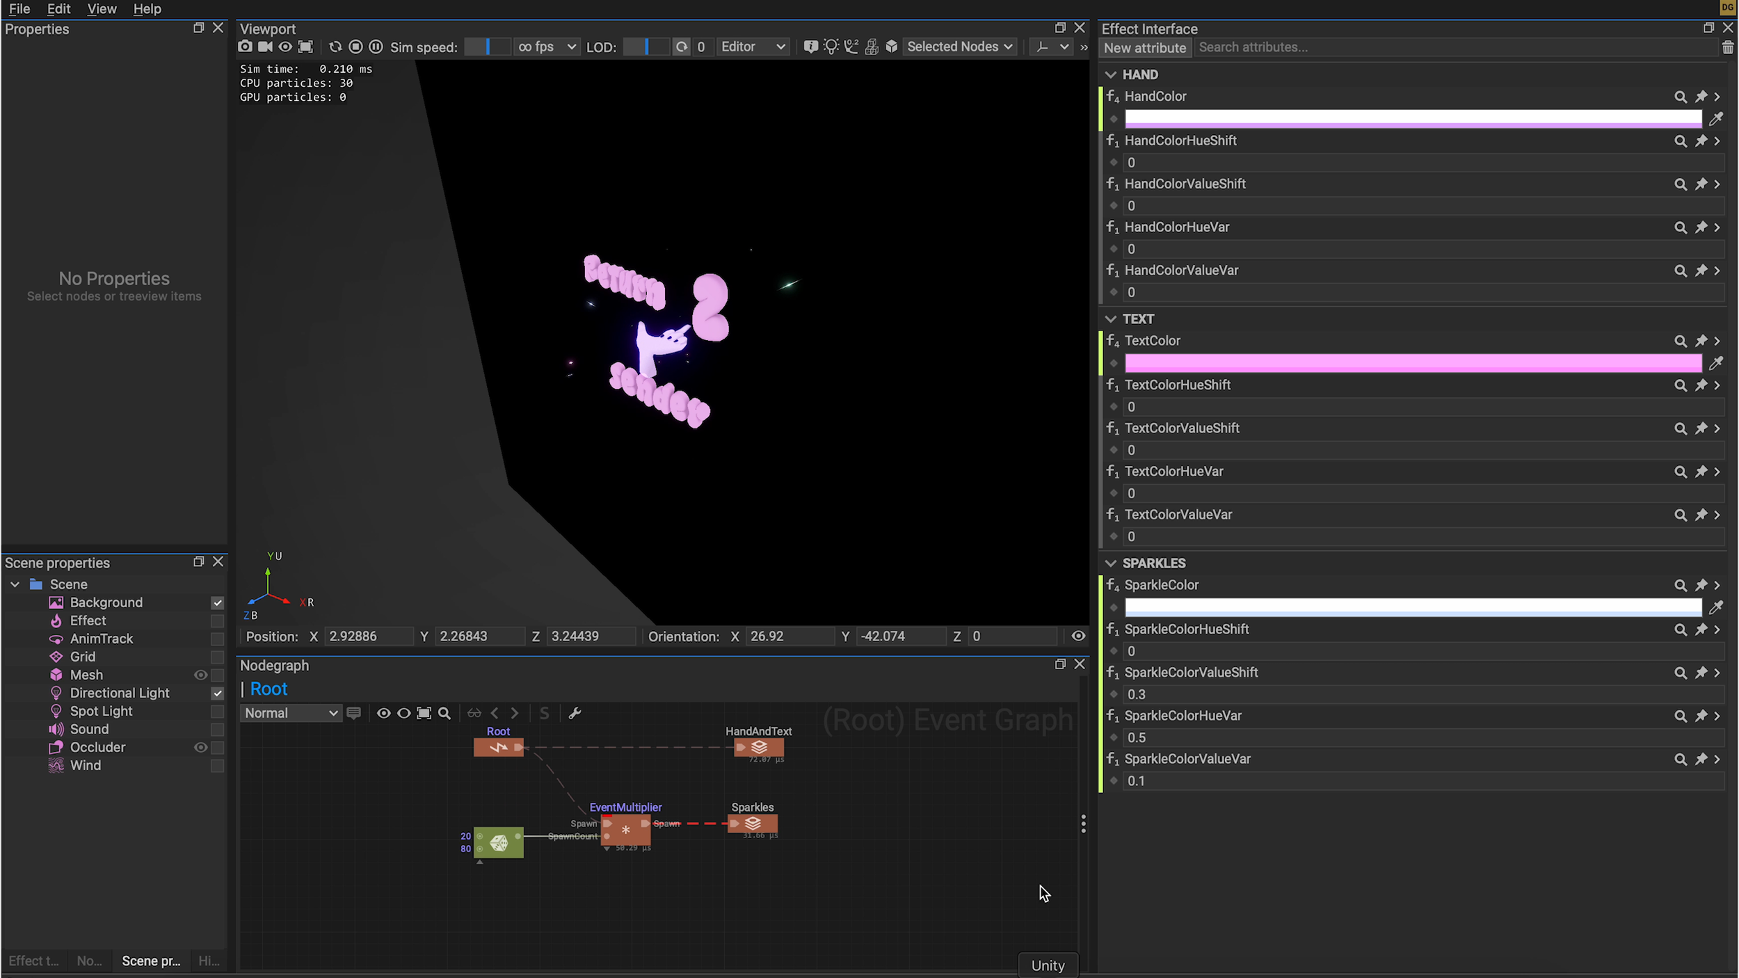Click the video record camera icon
The width and height of the screenshot is (1739, 978).
click(265, 47)
